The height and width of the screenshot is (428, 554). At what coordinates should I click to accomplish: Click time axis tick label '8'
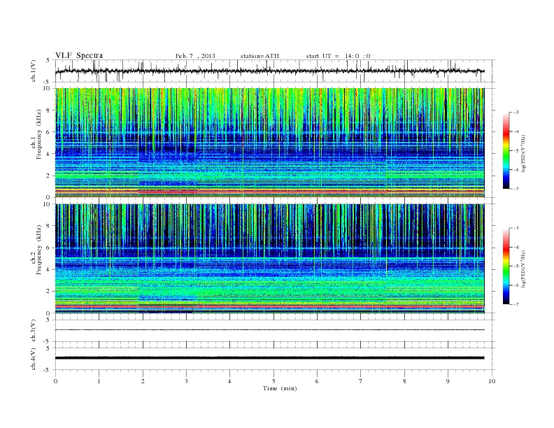coord(404,381)
